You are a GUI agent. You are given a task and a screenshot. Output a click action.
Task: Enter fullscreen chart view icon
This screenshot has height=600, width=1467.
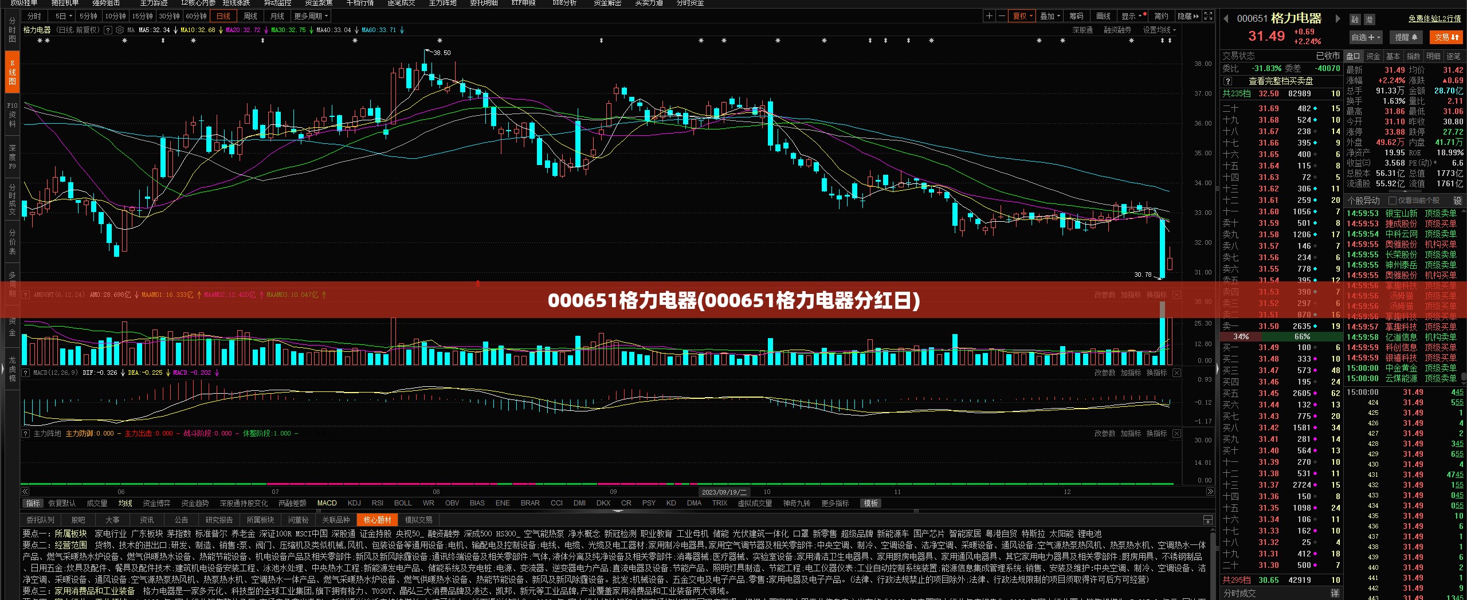click(1208, 16)
